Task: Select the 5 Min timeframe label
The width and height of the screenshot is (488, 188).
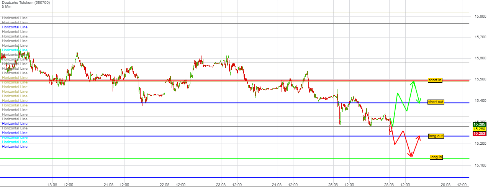Action: pyautogui.click(x=8, y=7)
